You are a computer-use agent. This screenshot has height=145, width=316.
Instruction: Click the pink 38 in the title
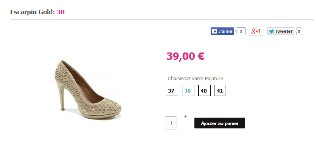point(61,12)
